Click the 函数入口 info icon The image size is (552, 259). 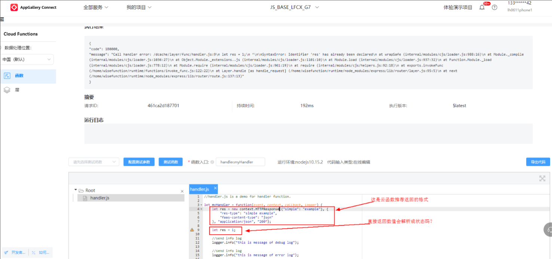[212, 162]
